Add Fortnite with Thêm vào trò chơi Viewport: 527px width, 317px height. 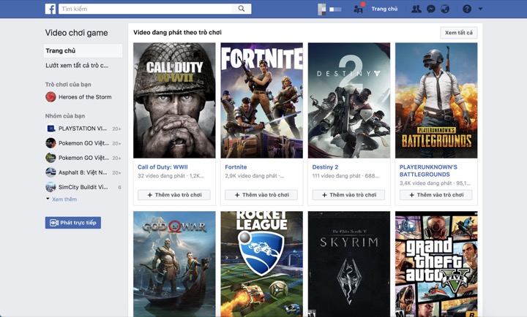pos(261,195)
